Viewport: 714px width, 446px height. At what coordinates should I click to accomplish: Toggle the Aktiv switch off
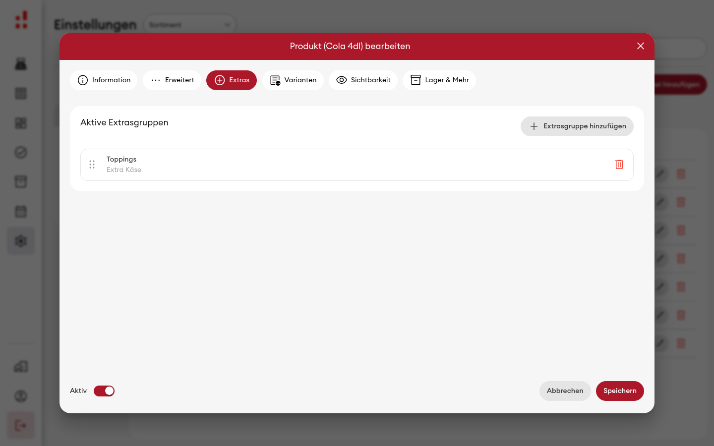pos(104,391)
